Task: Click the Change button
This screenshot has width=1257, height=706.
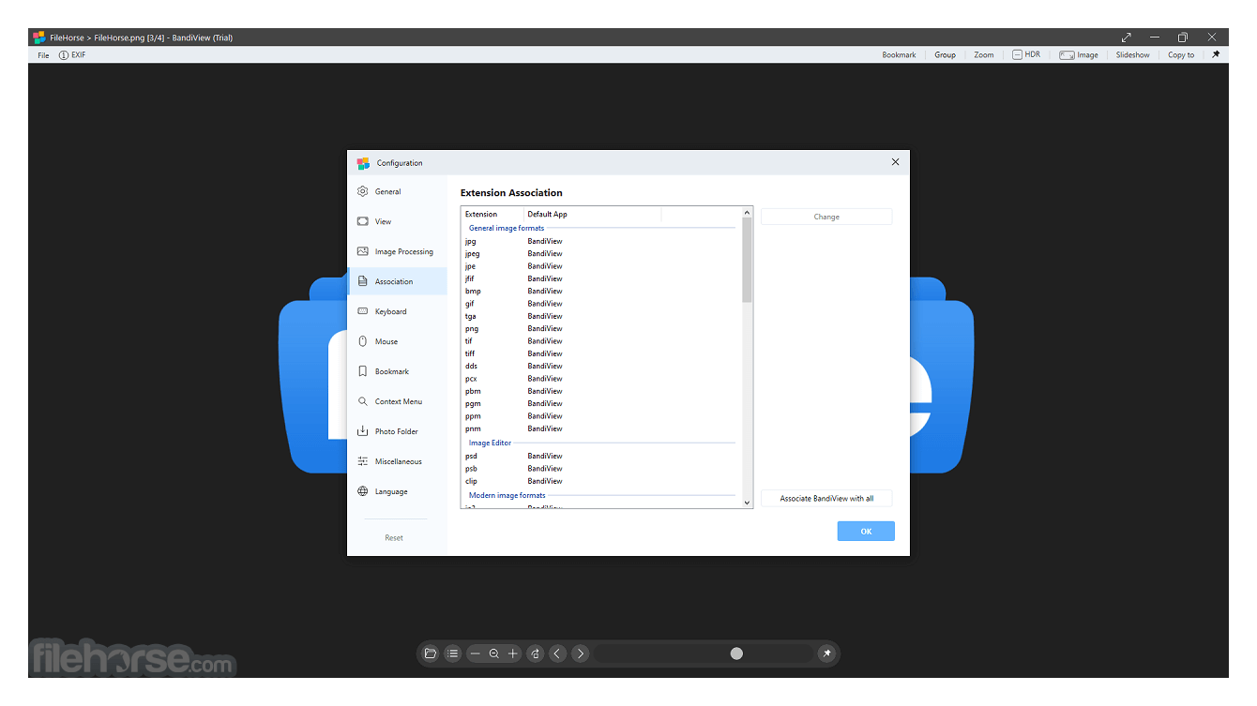Action: tap(826, 217)
